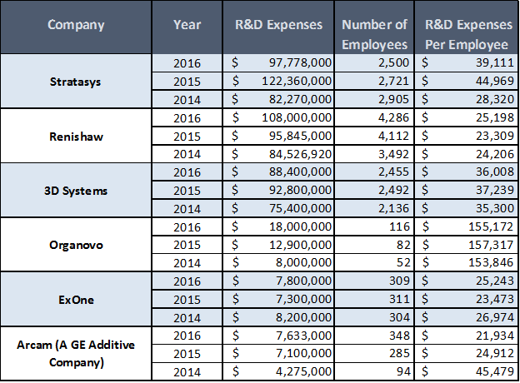The height and width of the screenshot is (383, 520).
Task: Click per-employee value 25,243
Action: click(467, 281)
